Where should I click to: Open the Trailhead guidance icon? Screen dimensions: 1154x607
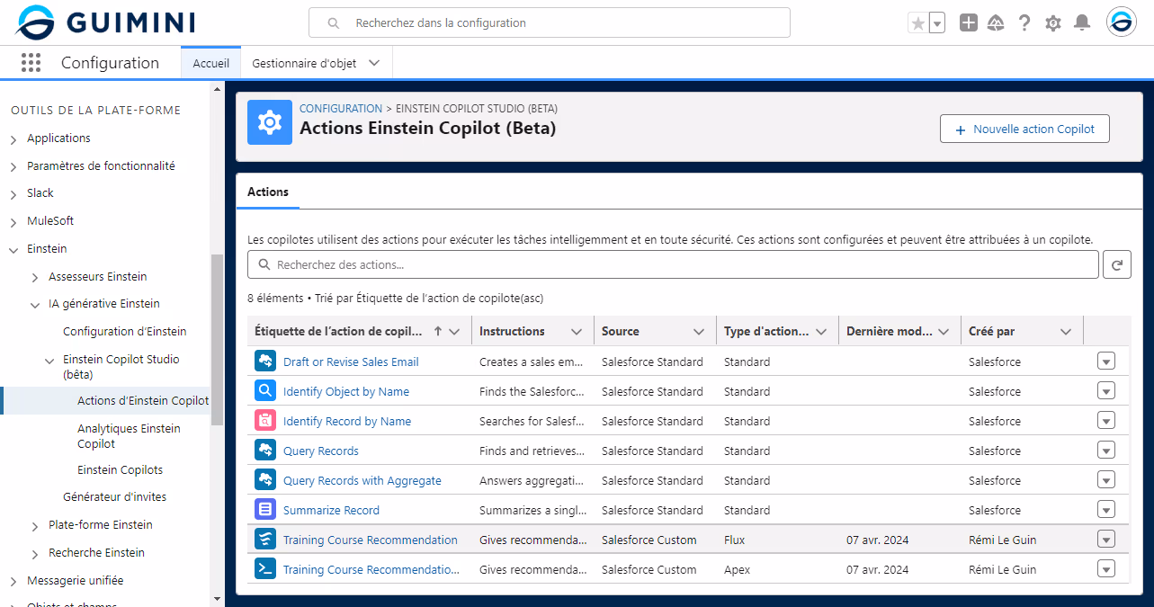click(x=996, y=23)
